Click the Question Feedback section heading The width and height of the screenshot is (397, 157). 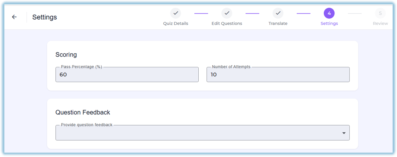click(83, 112)
